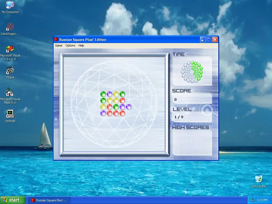Click the red ball in the third row

click(110, 107)
